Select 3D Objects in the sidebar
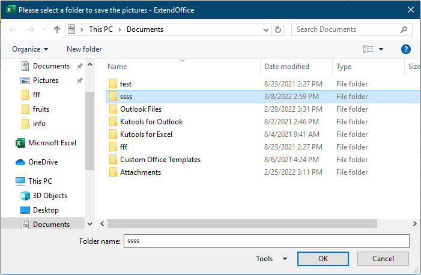The image size is (421, 275). (x=50, y=196)
